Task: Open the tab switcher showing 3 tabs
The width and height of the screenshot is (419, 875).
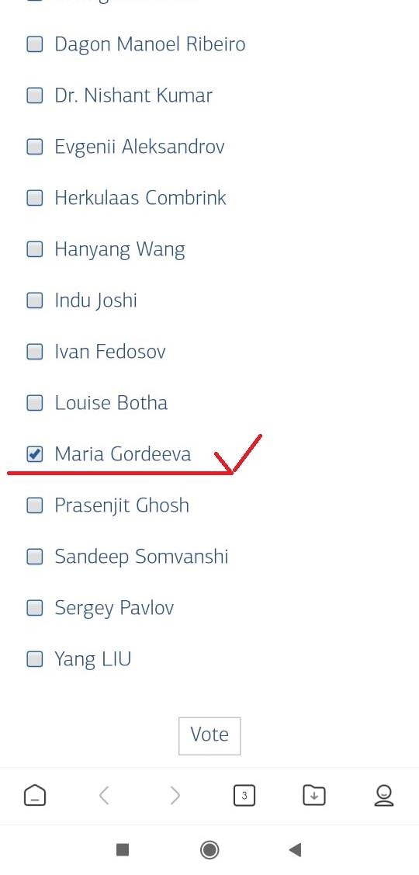Action: [244, 795]
